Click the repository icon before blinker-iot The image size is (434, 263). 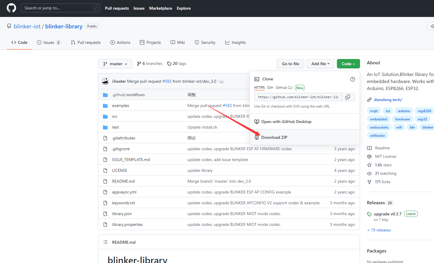tap(9, 26)
